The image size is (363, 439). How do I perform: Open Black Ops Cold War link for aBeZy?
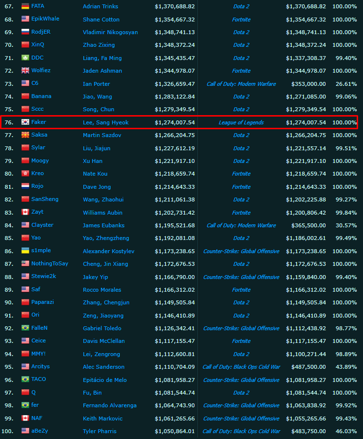click(x=241, y=431)
